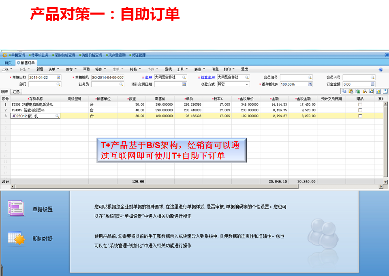
Task: Open the calendar picker for 单据日期
Action: 58,77
